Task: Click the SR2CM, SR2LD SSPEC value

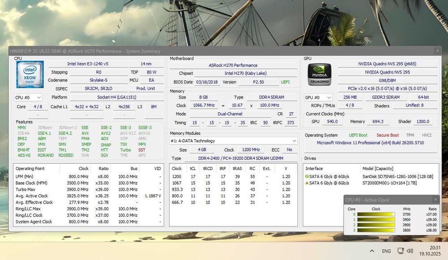Action: pyautogui.click(x=99, y=89)
